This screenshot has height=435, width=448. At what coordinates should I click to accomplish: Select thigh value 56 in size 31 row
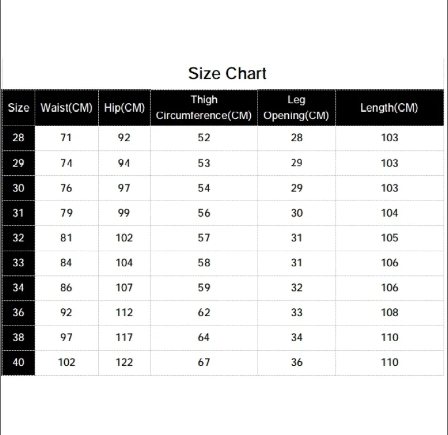[204, 213]
